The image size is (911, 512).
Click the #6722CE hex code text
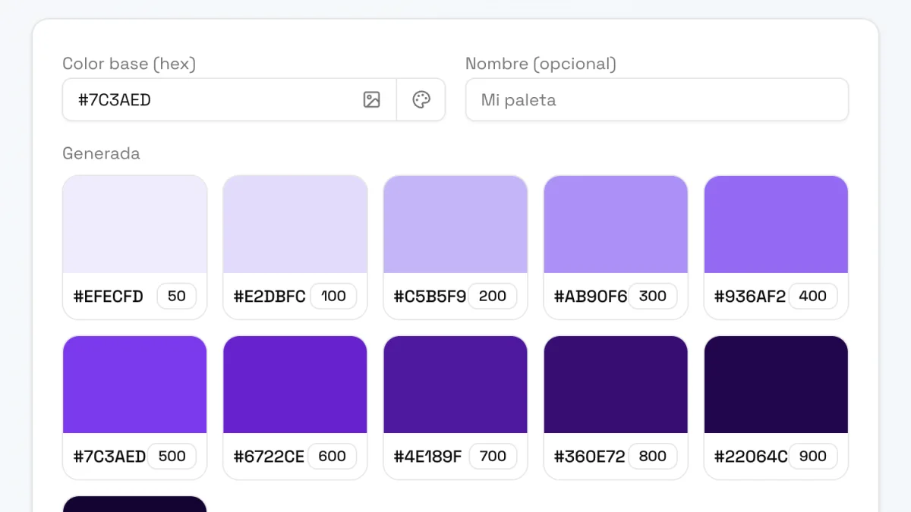(269, 457)
